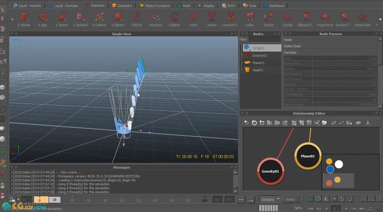Switch to the Liquid - Particles tab
383x212 pixels.
[63, 5]
